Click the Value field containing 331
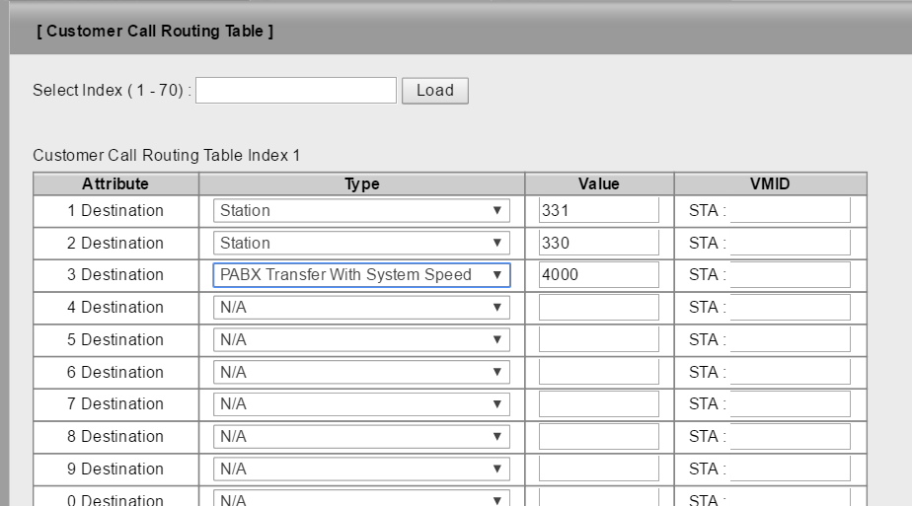Image resolution: width=912 pixels, height=506 pixels. pos(598,210)
